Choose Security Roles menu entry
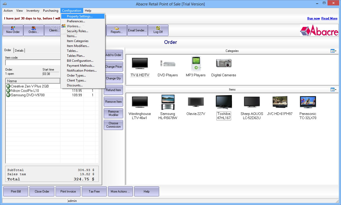 [83, 31]
